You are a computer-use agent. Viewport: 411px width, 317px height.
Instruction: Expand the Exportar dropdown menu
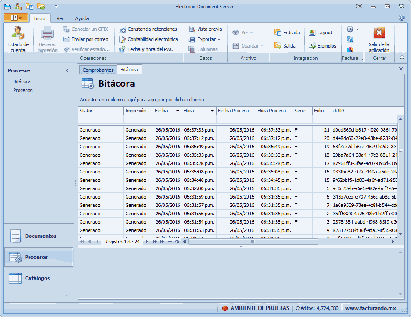tap(219, 39)
